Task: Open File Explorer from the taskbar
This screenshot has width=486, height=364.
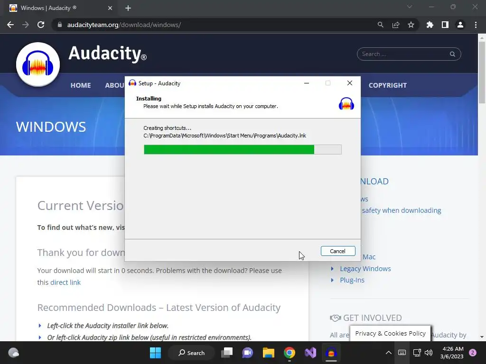Action: [269, 353]
